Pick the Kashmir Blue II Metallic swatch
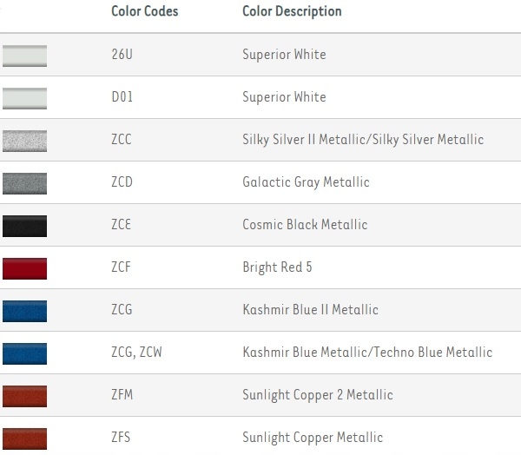 [x=24, y=311]
